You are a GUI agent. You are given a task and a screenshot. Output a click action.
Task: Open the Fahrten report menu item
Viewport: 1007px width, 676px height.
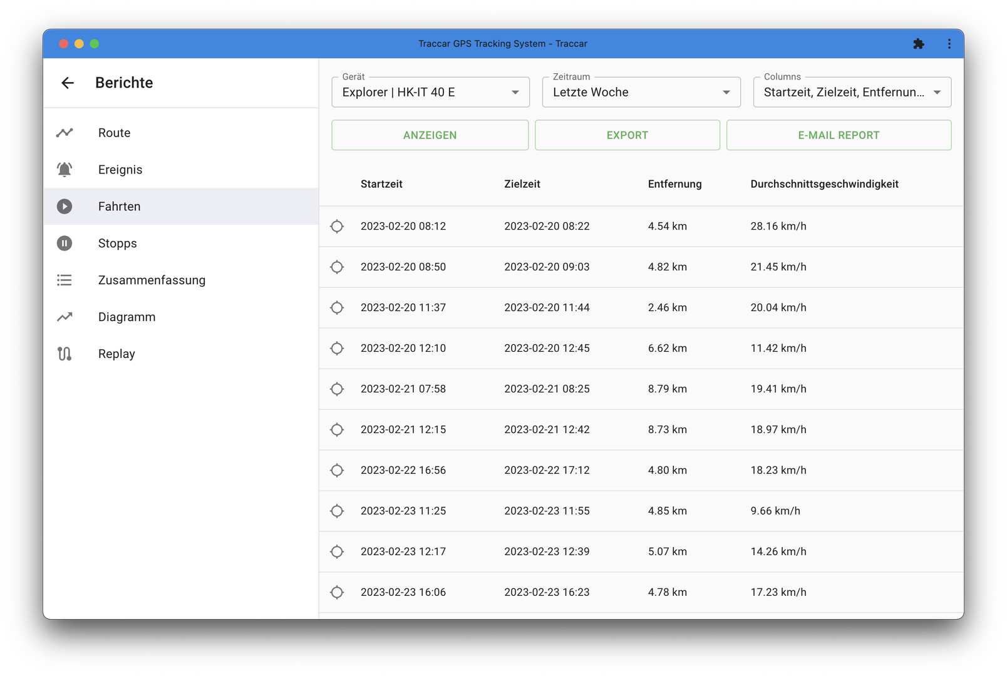[119, 207]
